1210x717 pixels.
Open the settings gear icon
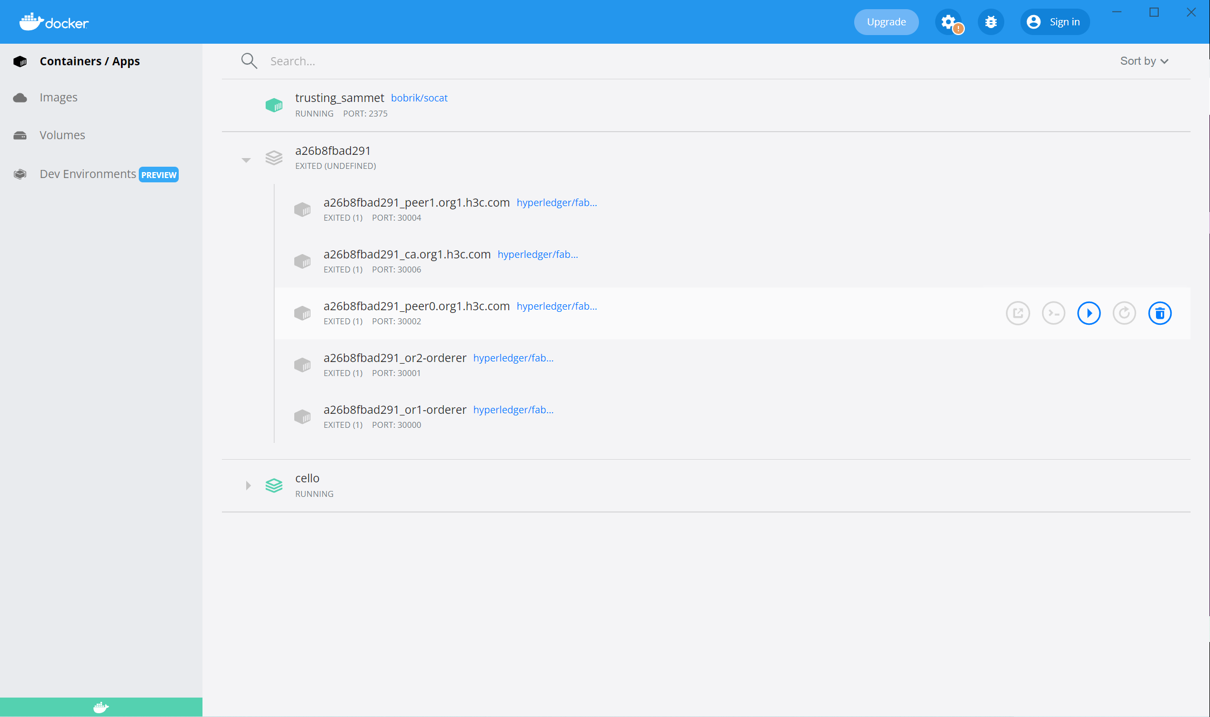[949, 22]
